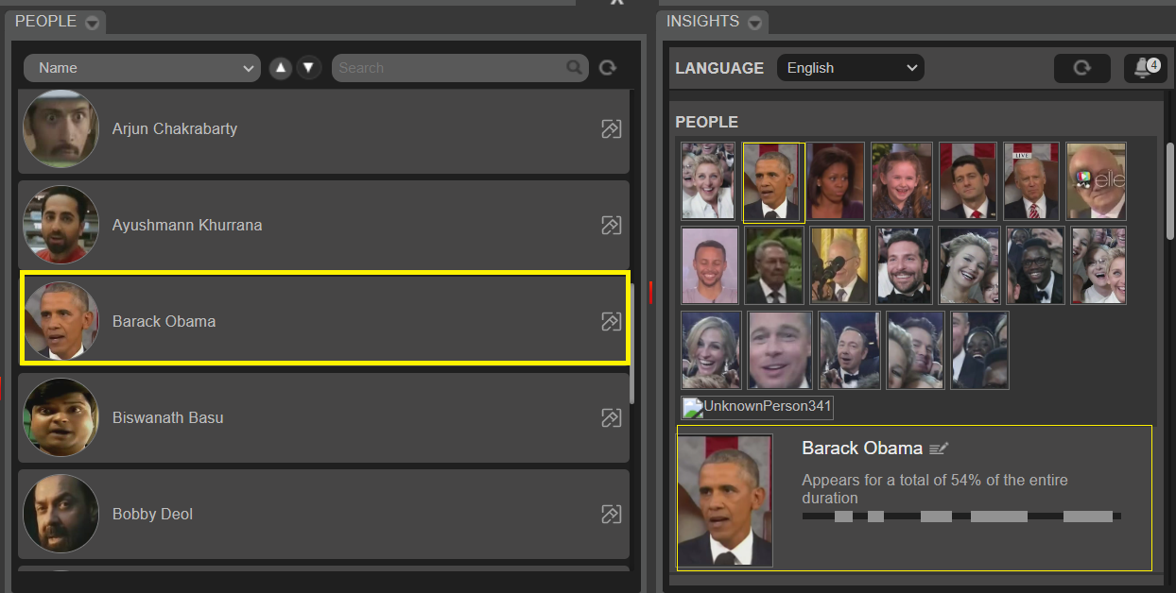Open edit icon for Biswanath Basu

[612, 417]
